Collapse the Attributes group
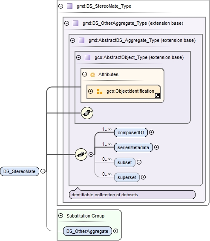Screen dimensions: 210x241 tap(84, 74)
